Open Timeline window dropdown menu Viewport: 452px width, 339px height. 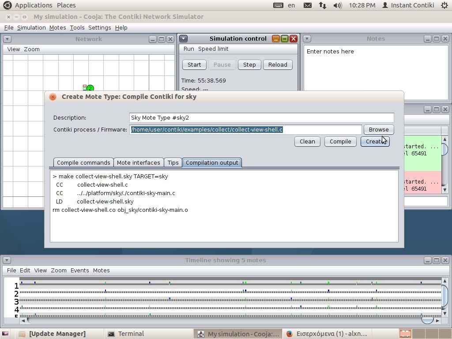tap(7, 260)
